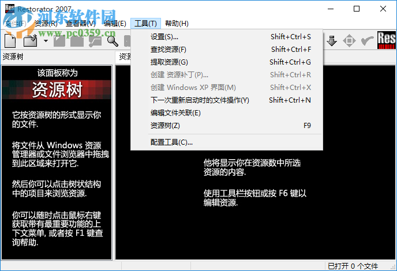Click the diamond-shaped navigation toolbar icon
This screenshot has width=397, height=271.
click(349, 41)
